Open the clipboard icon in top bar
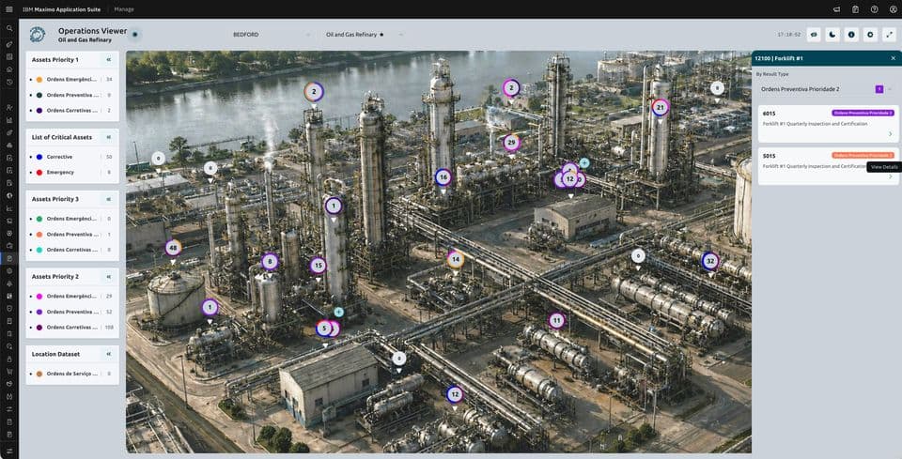The height and width of the screenshot is (459, 902). [x=855, y=9]
